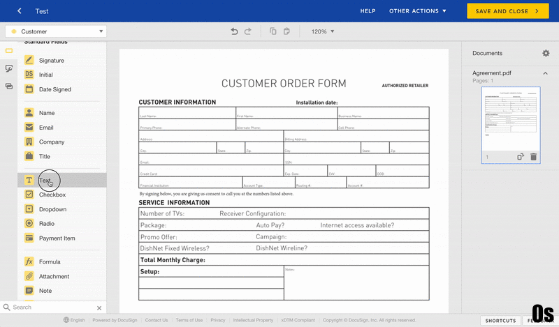Select the Signature field icon
This screenshot has width=559, height=327.
(x=29, y=61)
